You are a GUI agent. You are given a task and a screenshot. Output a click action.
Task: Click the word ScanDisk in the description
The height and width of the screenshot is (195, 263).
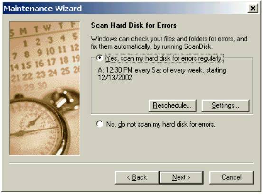[x=198, y=46]
